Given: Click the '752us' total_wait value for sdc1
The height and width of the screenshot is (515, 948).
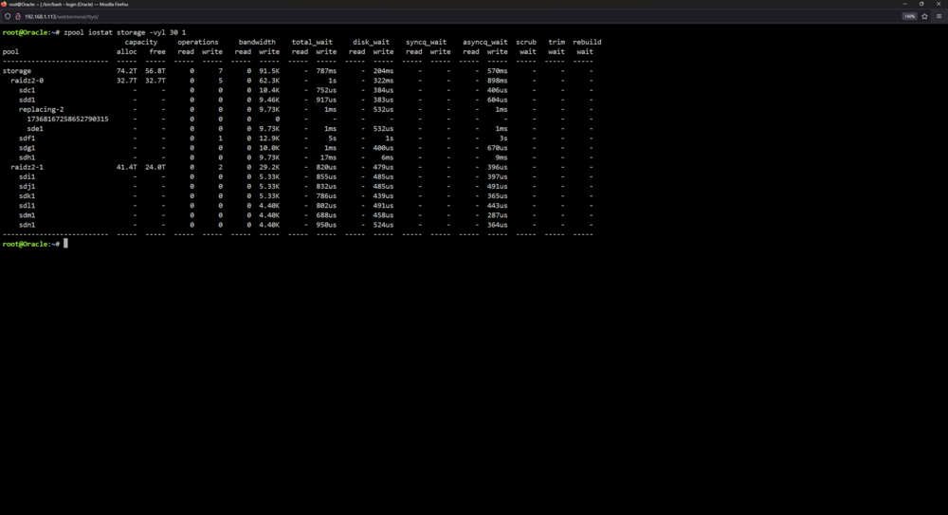Looking at the screenshot, I should tap(326, 90).
